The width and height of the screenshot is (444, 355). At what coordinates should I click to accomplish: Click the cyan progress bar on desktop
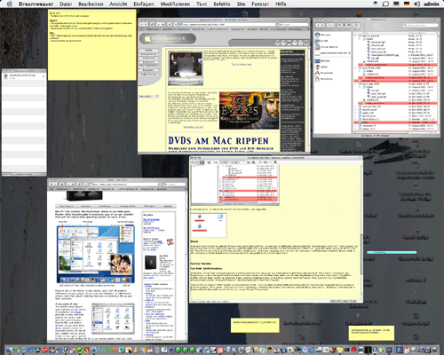click(x=392, y=252)
